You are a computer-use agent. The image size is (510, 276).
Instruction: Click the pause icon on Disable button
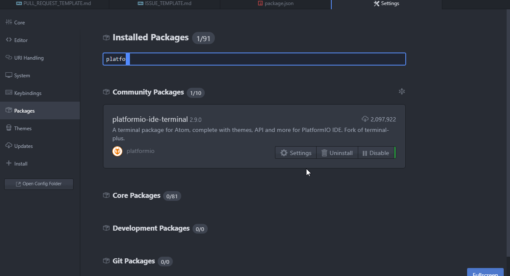(365, 153)
